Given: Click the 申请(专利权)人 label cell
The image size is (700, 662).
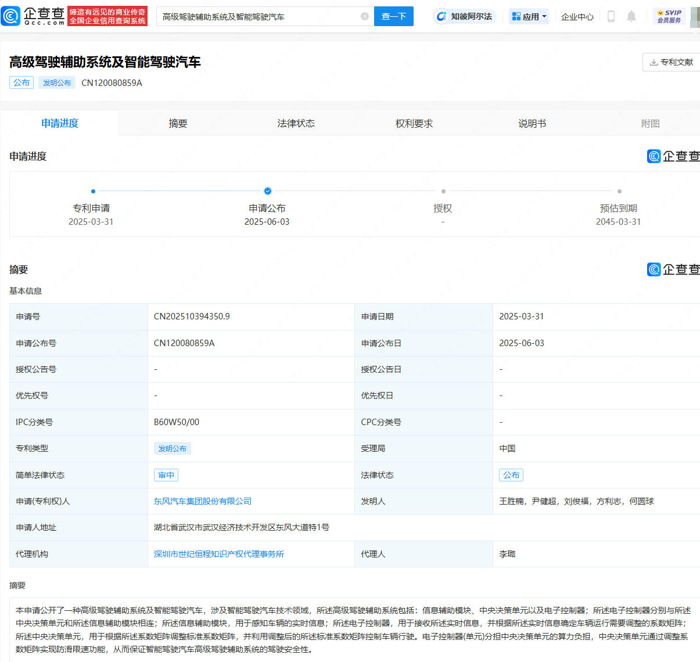Looking at the screenshot, I should (79, 501).
